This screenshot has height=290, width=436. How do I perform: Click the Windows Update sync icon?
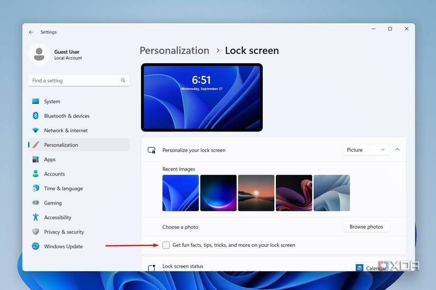tap(35, 246)
